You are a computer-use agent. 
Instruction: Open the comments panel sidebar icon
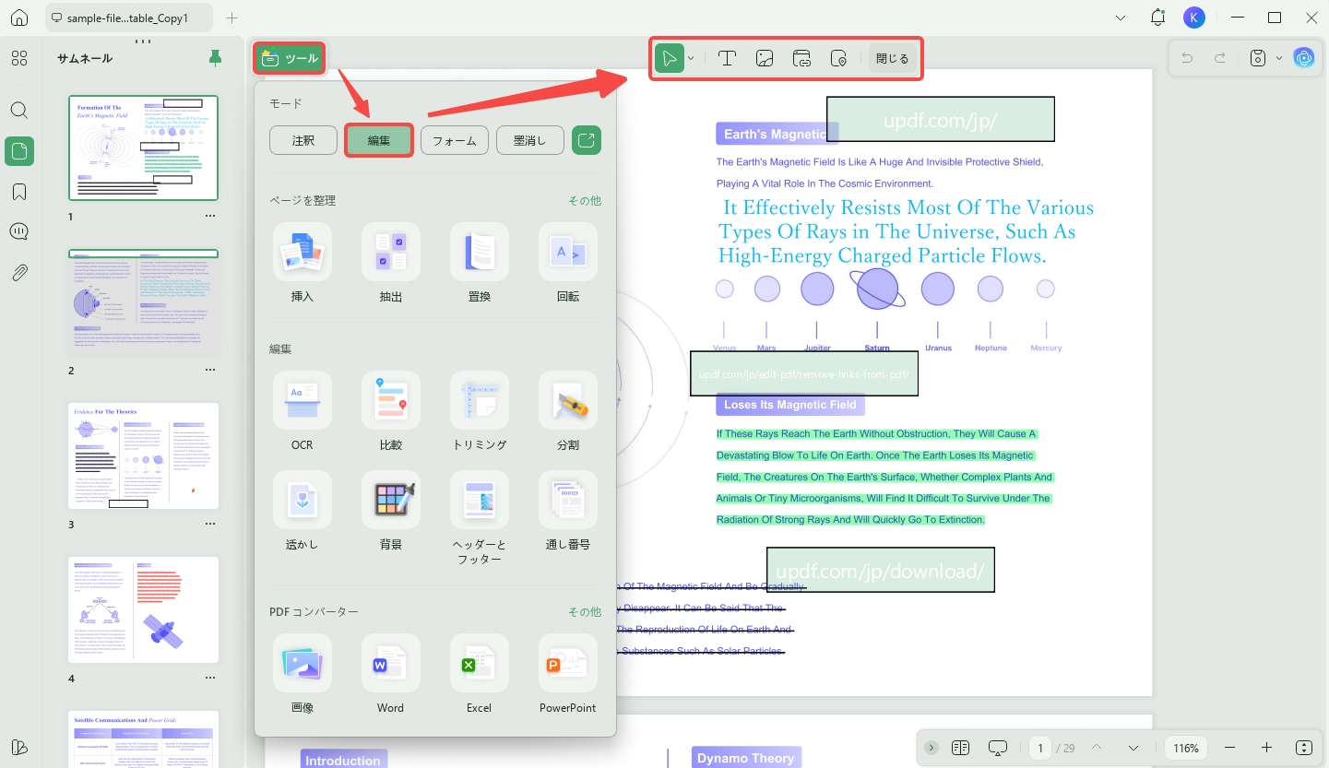[x=19, y=231]
